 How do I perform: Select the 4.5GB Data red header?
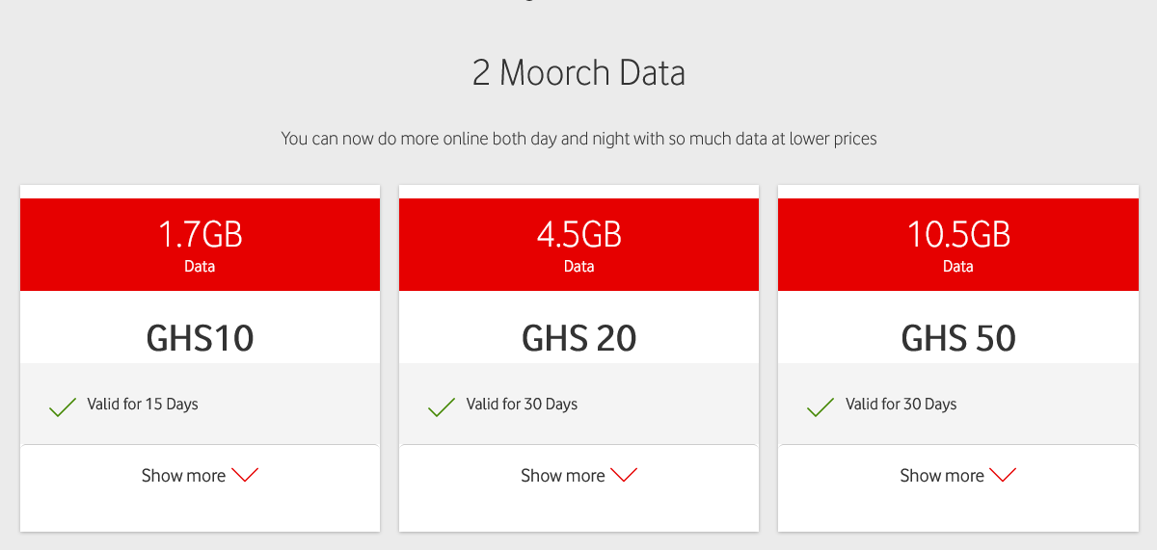pyautogui.click(x=578, y=245)
